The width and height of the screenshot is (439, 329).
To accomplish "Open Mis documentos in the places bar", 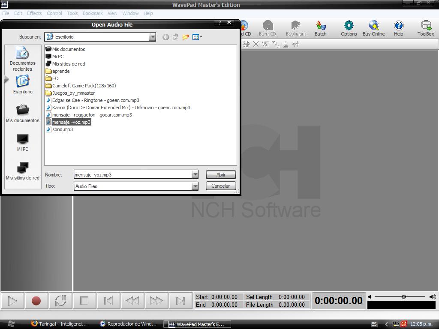I will tap(23, 114).
